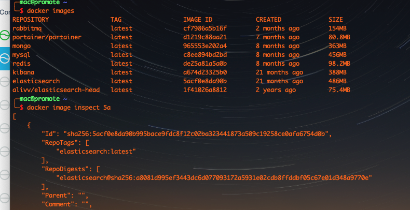The width and height of the screenshot is (410, 210).
Task: Click image ID de25a81a5a0b
Action: click(x=205, y=64)
